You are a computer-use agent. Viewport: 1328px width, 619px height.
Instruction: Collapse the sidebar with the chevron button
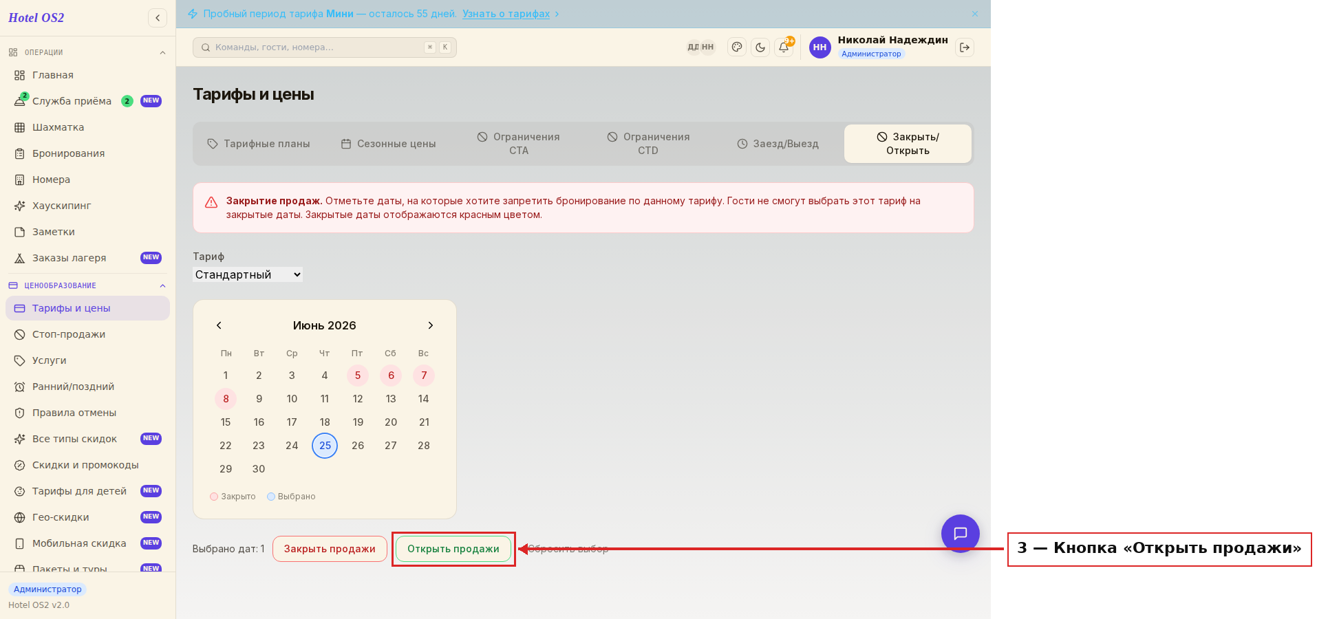pos(158,18)
